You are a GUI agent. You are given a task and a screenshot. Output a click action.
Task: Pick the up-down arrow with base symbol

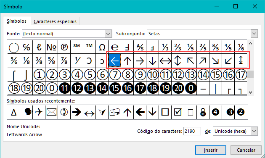coord(241,61)
